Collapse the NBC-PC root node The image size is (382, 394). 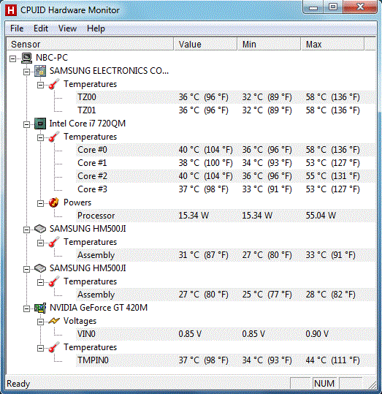click(x=13, y=58)
